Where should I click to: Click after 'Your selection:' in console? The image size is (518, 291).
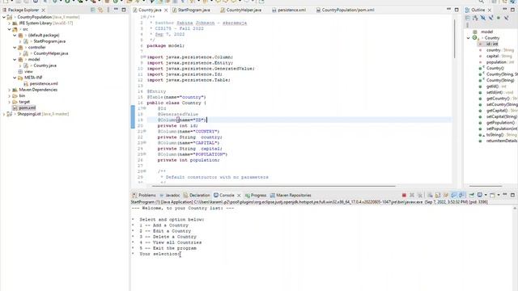pos(181,254)
